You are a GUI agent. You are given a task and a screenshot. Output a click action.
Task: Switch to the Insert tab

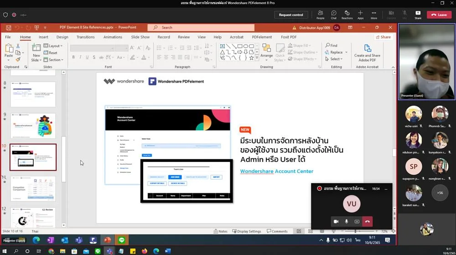(x=43, y=37)
